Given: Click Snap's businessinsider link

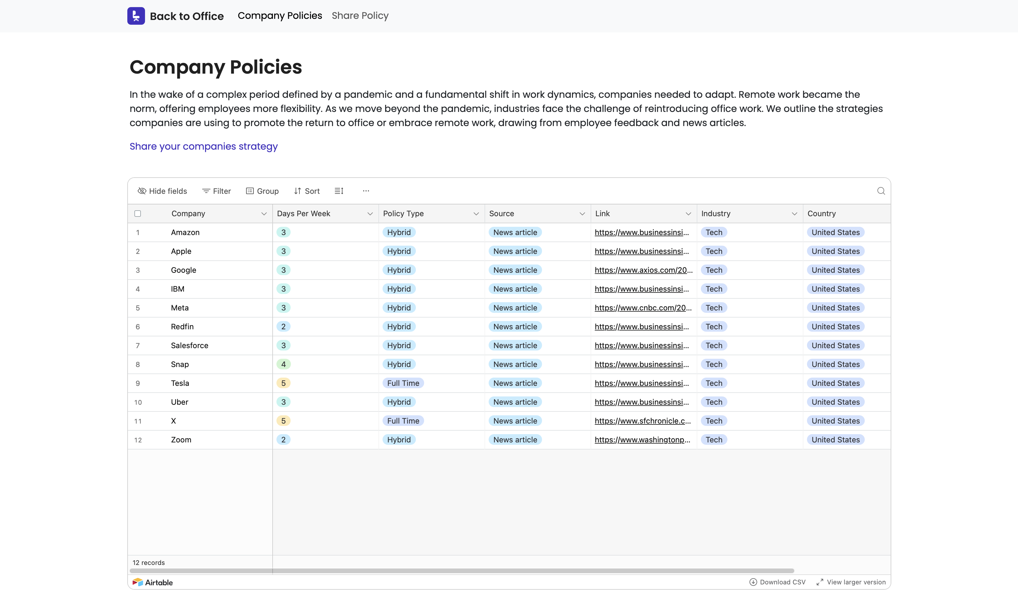Looking at the screenshot, I should tap(642, 364).
